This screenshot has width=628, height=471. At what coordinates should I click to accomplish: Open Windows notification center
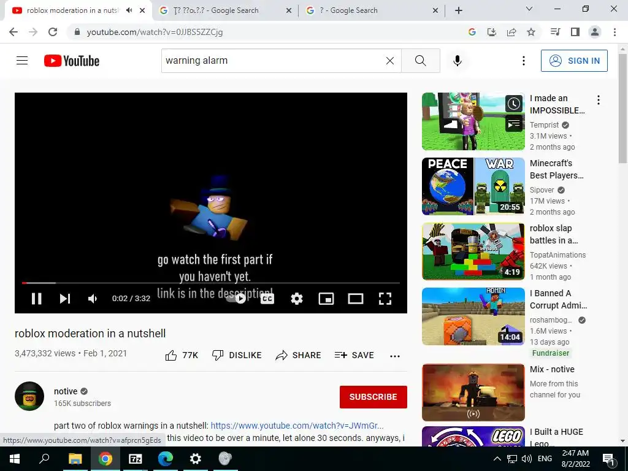608,459
